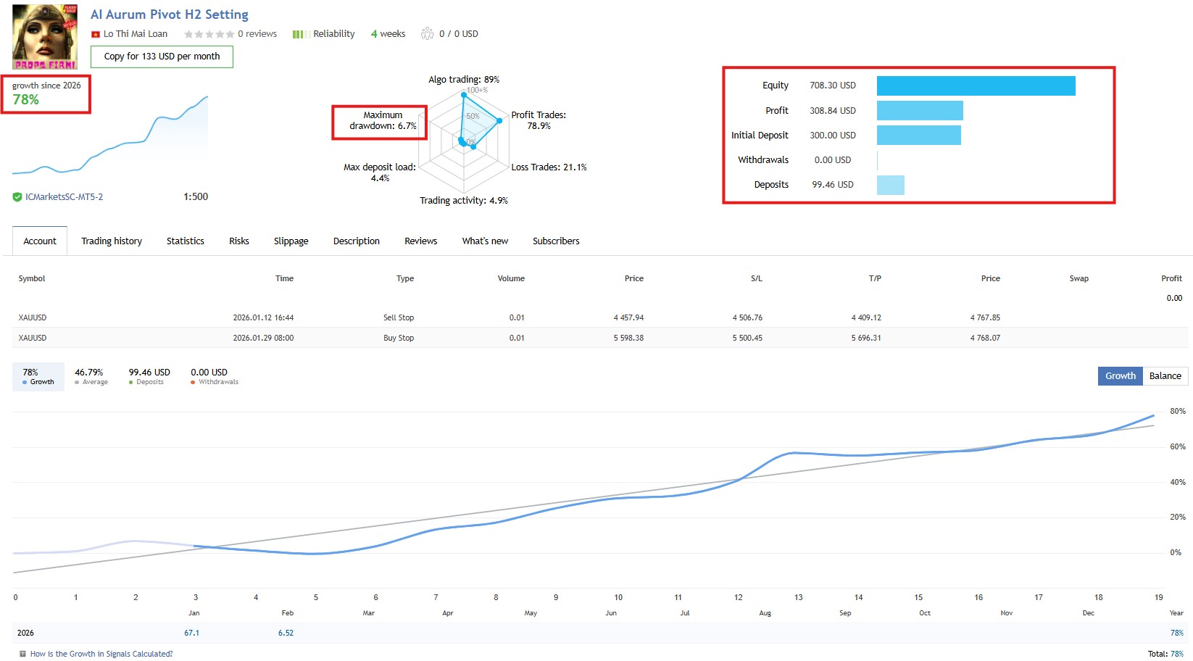Click the Time column header
The height and width of the screenshot is (661, 1193).
284,278
